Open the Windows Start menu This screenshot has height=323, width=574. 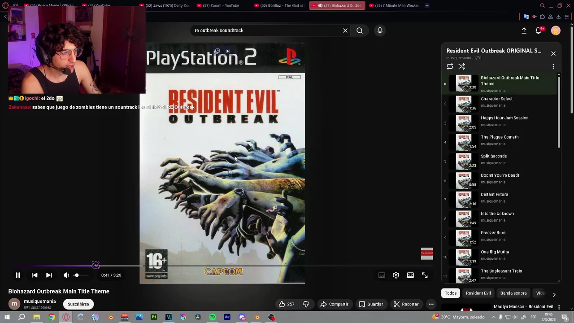tap(7, 317)
